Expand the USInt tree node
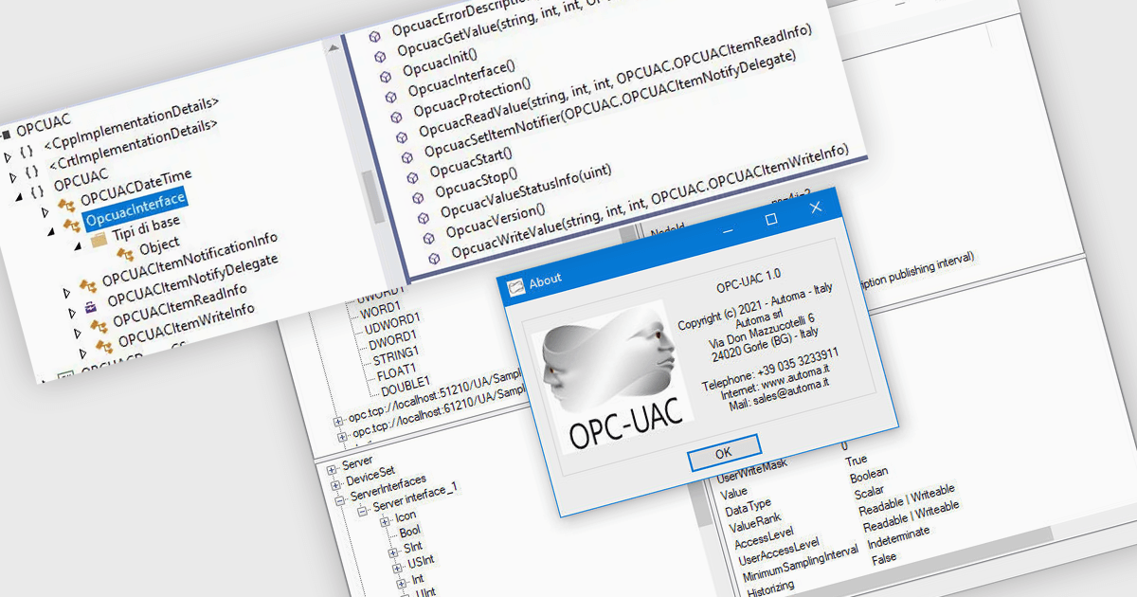 397,567
